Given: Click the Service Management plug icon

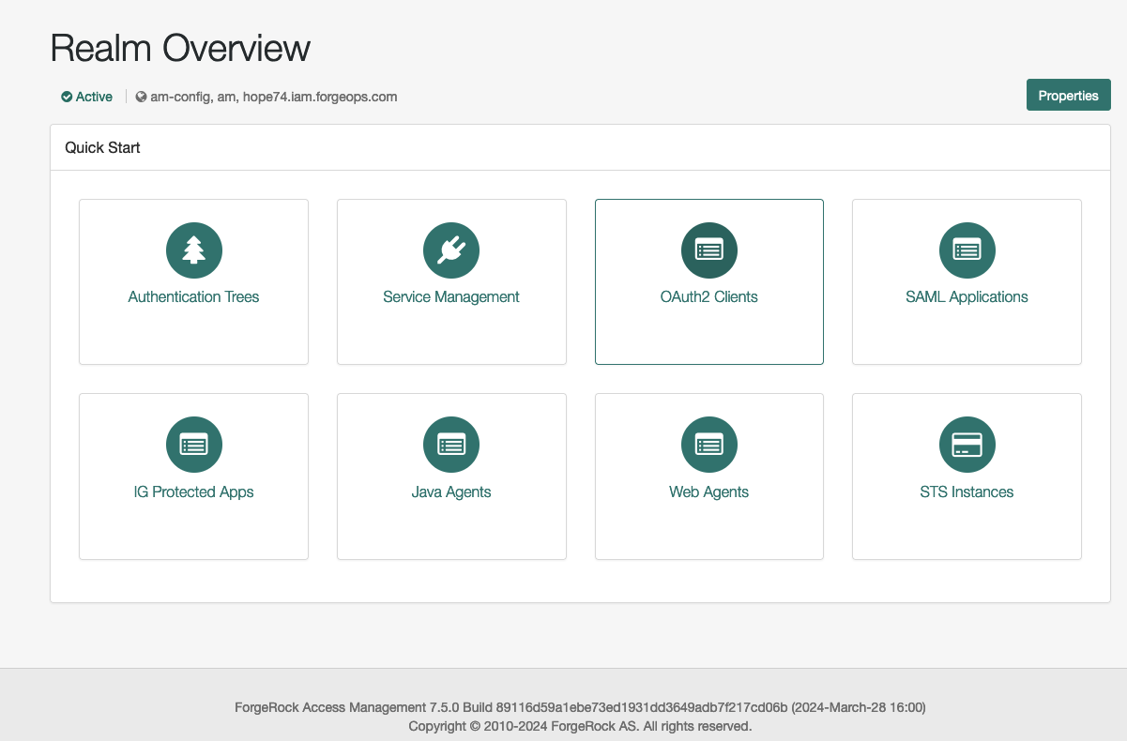Looking at the screenshot, I should 451,250.
